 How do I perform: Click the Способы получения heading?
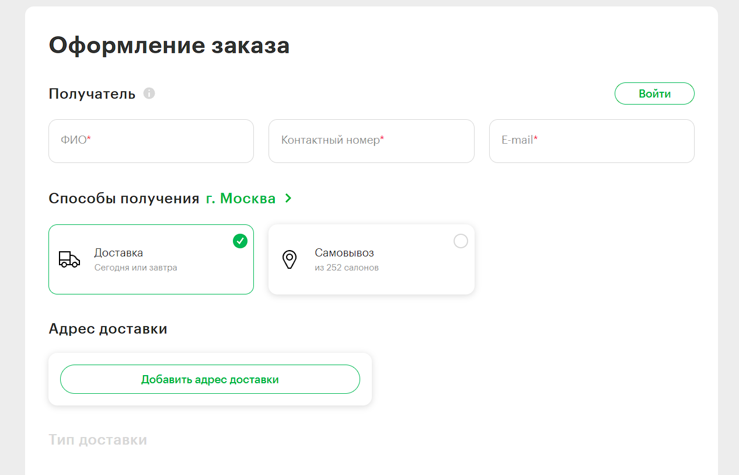(124, 199)
